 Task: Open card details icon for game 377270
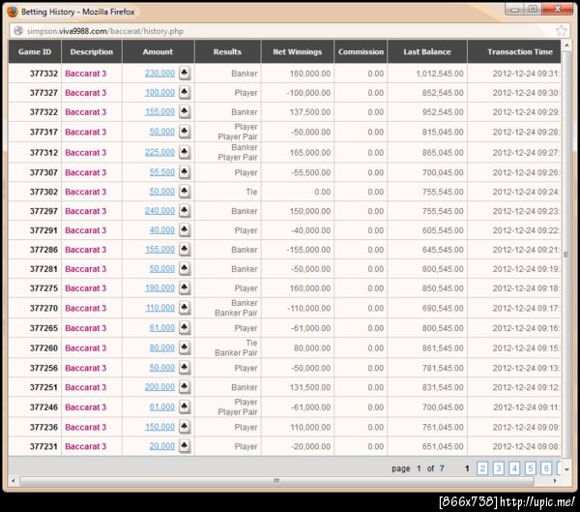pos(185,308)
